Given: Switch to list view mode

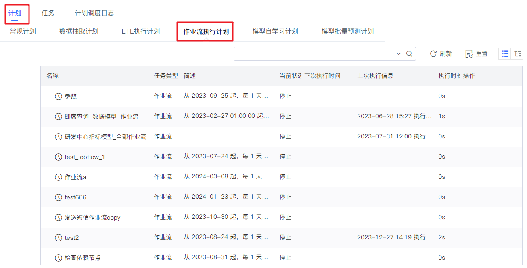Looking at the screenshot, I should coord(505,54).
